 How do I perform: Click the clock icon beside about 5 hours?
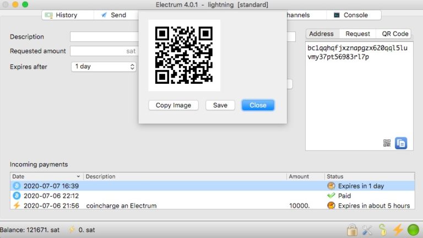click(x=331, y=205)
